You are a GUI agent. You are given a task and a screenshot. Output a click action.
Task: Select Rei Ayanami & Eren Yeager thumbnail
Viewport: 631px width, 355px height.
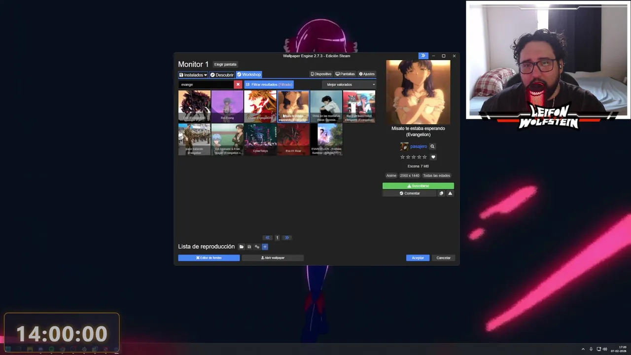pos(227,139)
